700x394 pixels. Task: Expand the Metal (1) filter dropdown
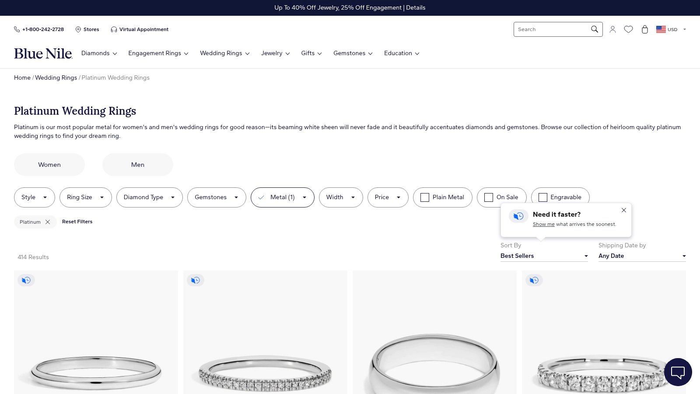(x=283, y=197)
